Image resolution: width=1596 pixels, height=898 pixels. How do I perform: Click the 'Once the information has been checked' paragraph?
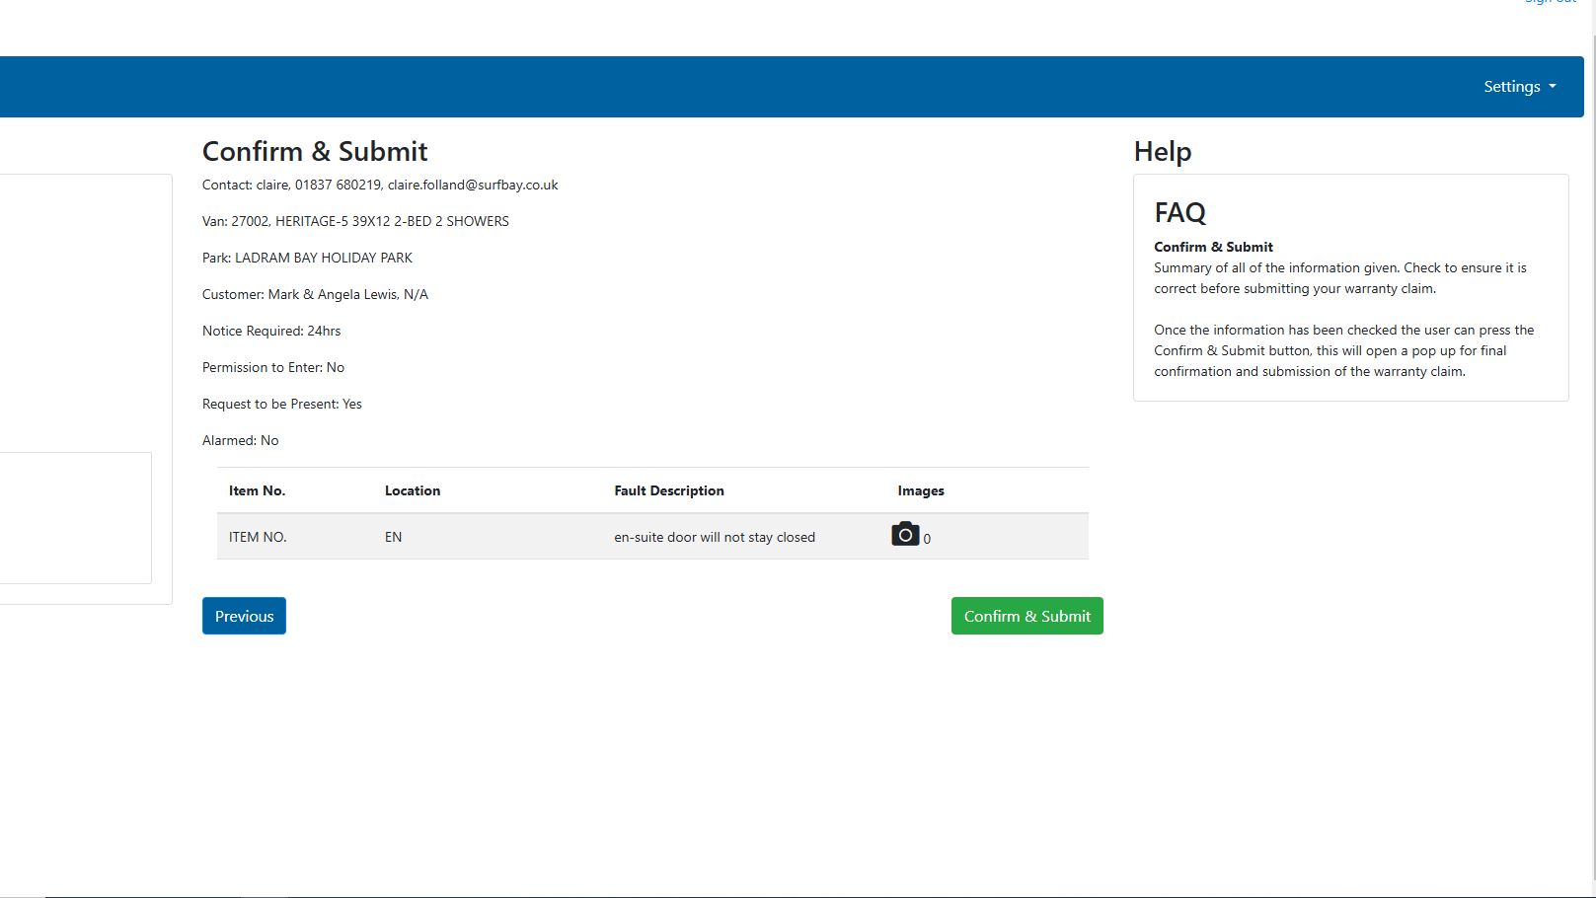1344,350
